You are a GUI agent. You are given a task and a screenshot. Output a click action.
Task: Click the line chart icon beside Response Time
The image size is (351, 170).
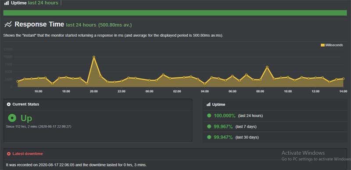[x=8, y=24]
